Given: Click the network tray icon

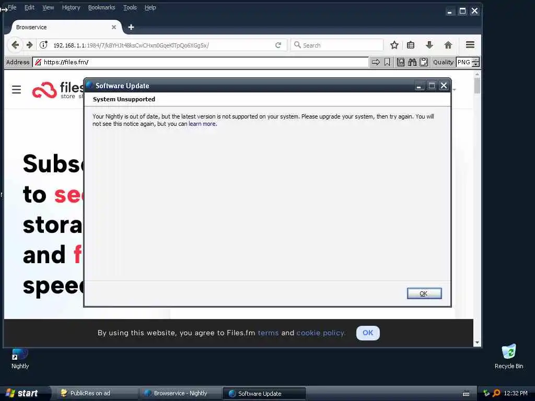Looking at the screenshot, I should pos(486,393).
